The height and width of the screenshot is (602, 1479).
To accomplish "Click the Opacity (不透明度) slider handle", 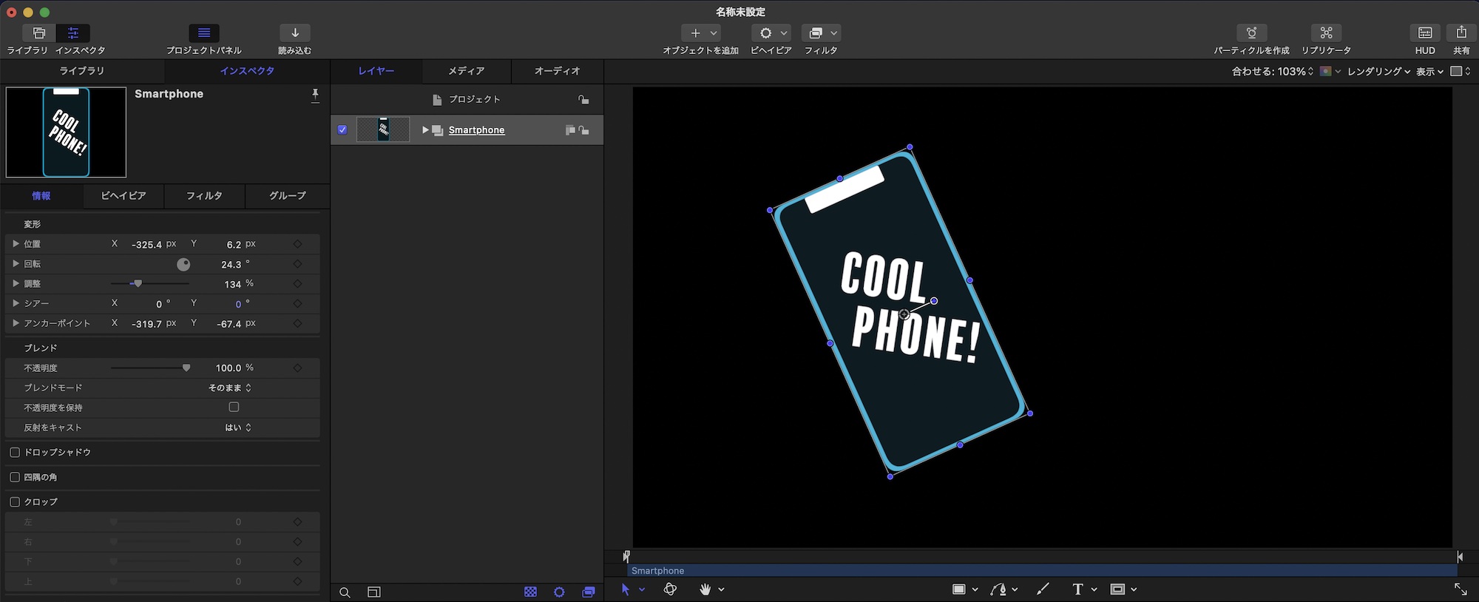I will coord(186,368).
